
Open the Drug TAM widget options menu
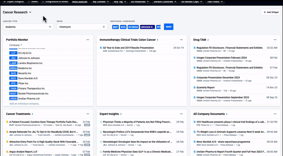275,40
